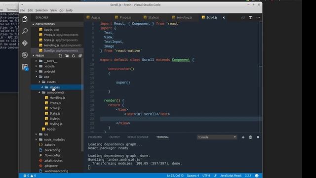The image size is (316, 178).
Task: Click the 2.2.1 version in status bar
Action: pos(248,176)
